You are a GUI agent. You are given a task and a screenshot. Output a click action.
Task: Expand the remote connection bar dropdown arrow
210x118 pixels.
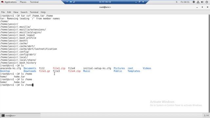click(67, 2)
